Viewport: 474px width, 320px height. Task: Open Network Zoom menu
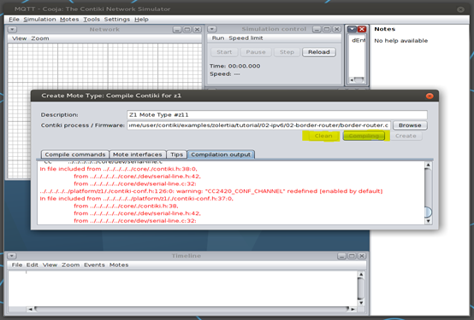pos(40,38)
